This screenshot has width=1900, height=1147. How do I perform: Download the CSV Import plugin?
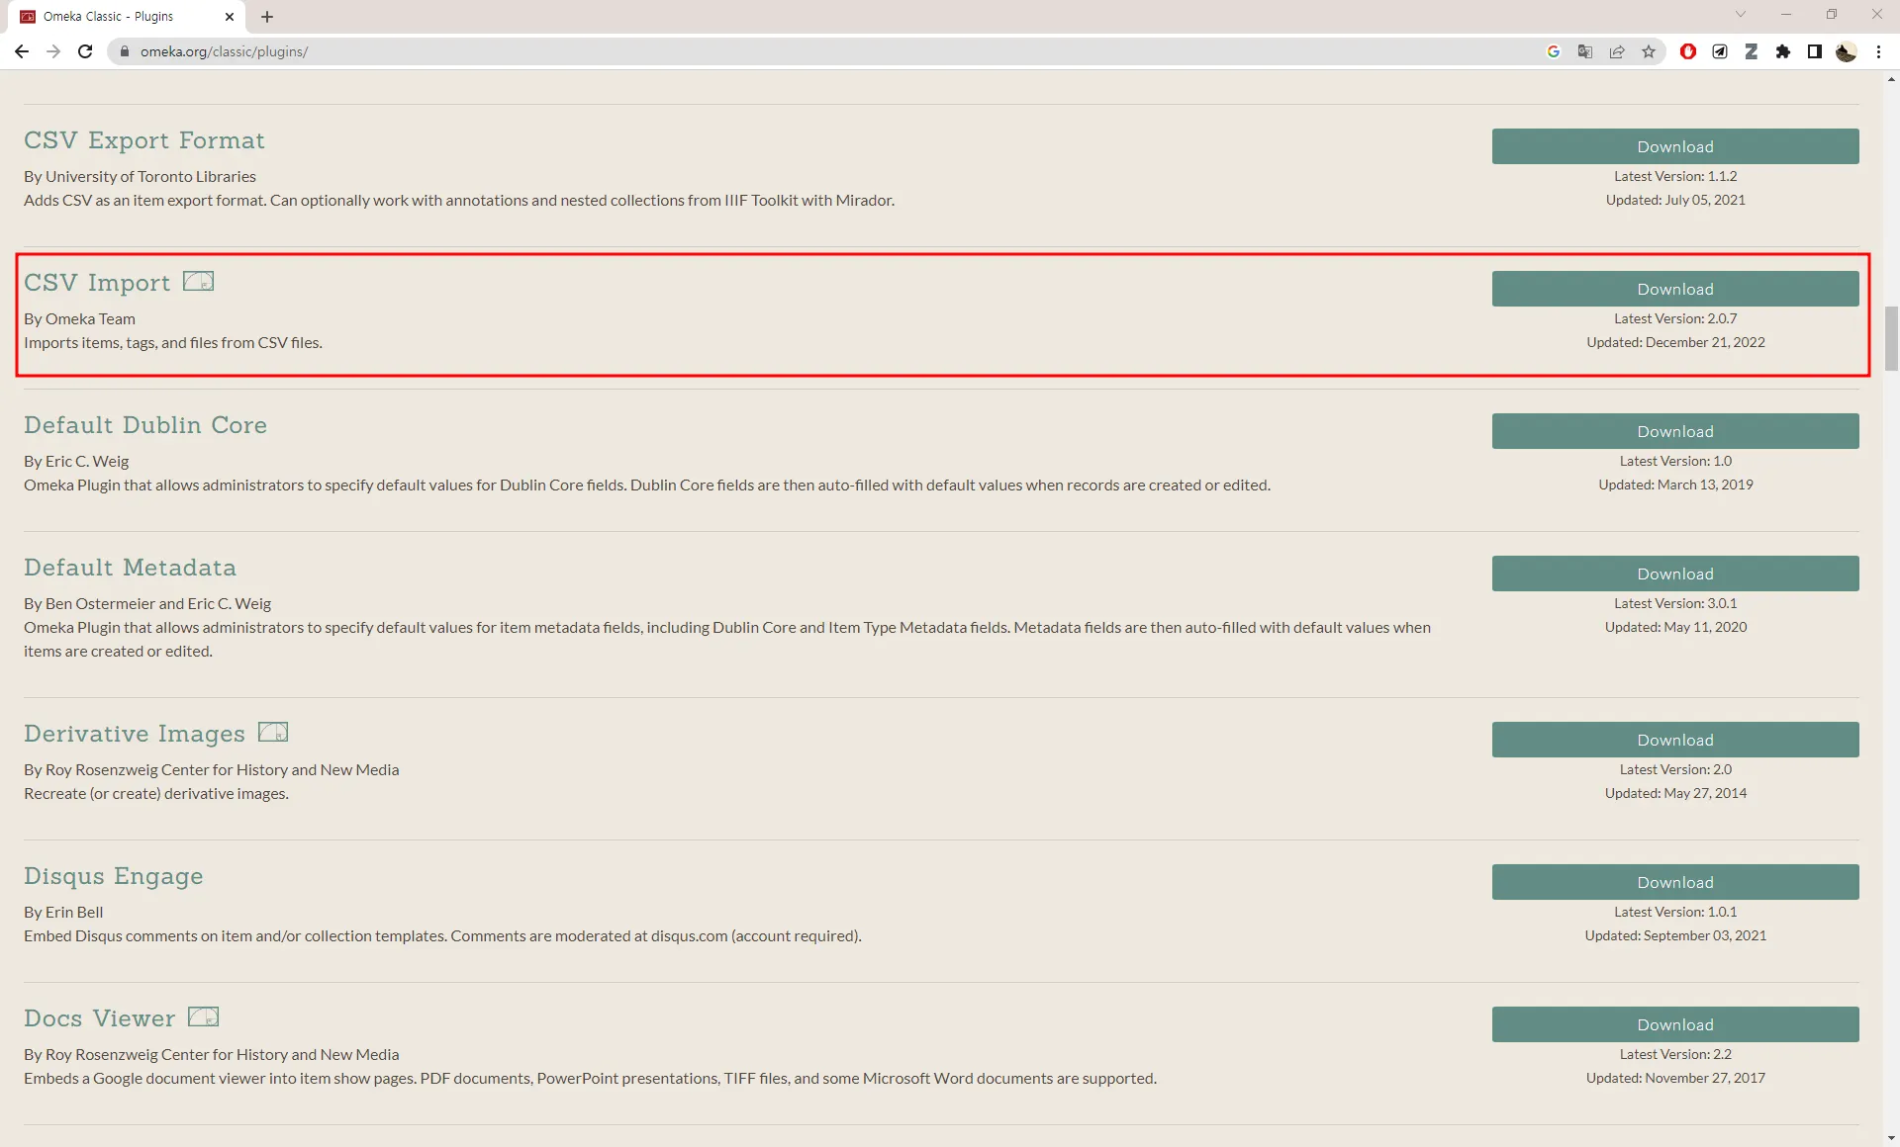(1674, 289)
